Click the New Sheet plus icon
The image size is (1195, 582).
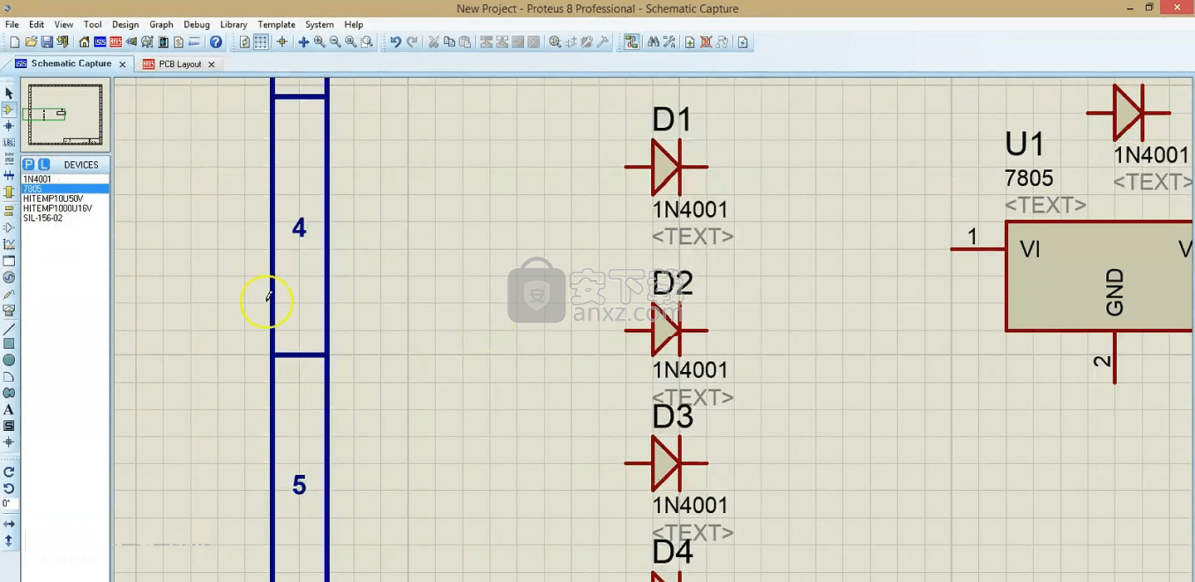(x=689, y=42)
